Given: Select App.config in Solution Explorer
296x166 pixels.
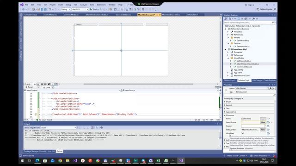Looking at the screenshot, I should 239,70.
